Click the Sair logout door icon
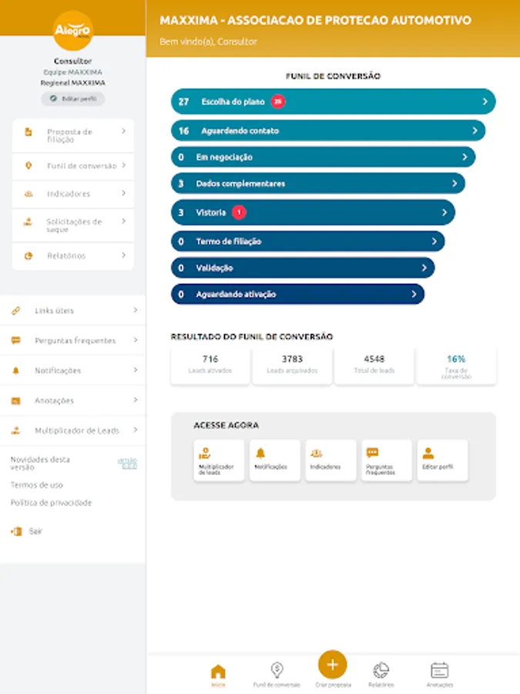The width and height of the screenshot is (520, 694). tap(16, 531)
